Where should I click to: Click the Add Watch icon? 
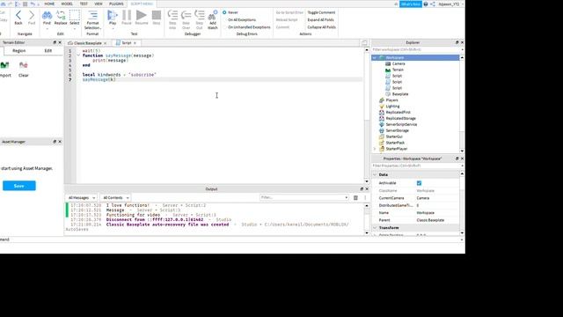pos(213,15)
